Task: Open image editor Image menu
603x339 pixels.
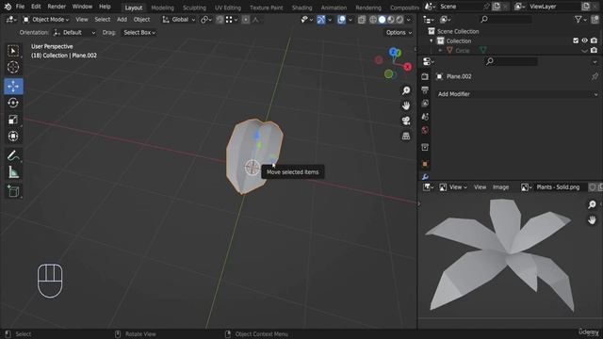Action: click(x=500, y=187)
